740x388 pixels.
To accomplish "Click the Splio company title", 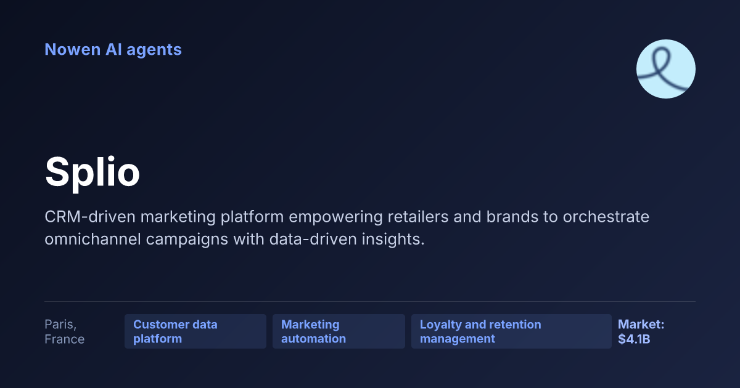I will 92,172.
